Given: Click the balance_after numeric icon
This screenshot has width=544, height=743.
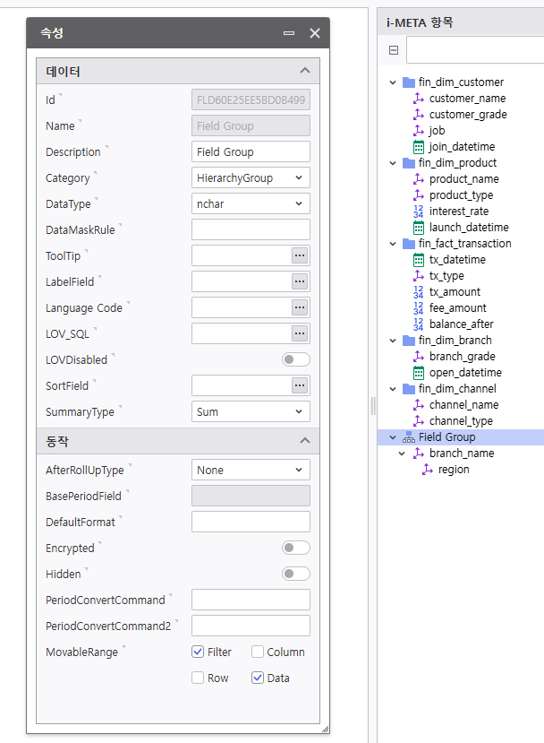Looking at the screenshot, I should [x=419, y=324].
